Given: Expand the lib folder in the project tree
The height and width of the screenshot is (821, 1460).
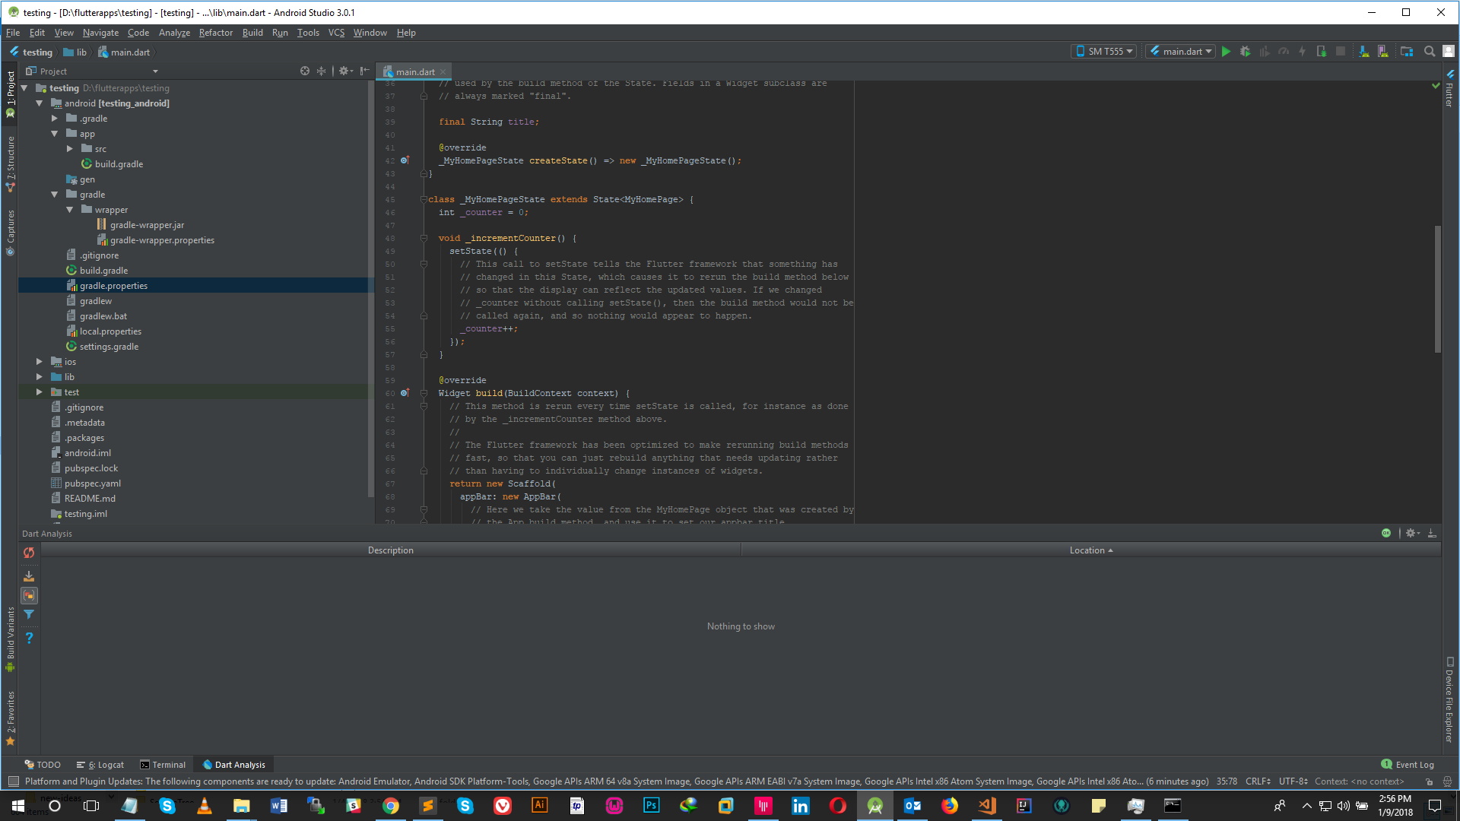Looking at the screenshot, I should pos(40,377).
